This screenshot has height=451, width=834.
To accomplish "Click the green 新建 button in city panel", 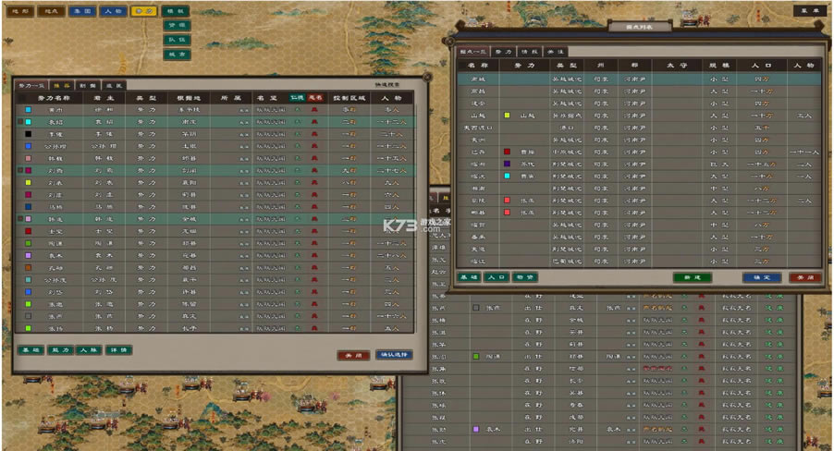I will (692, 277).
